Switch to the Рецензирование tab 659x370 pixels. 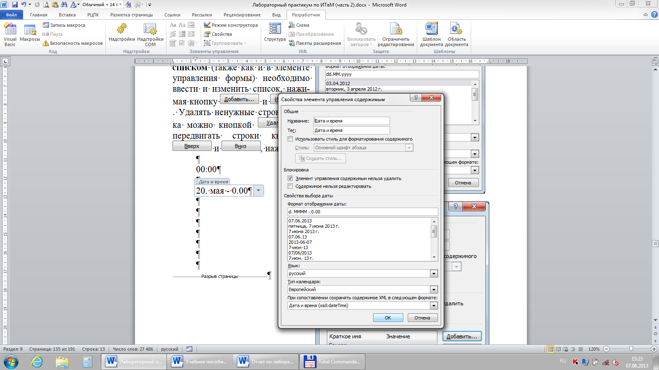[242, 15]
